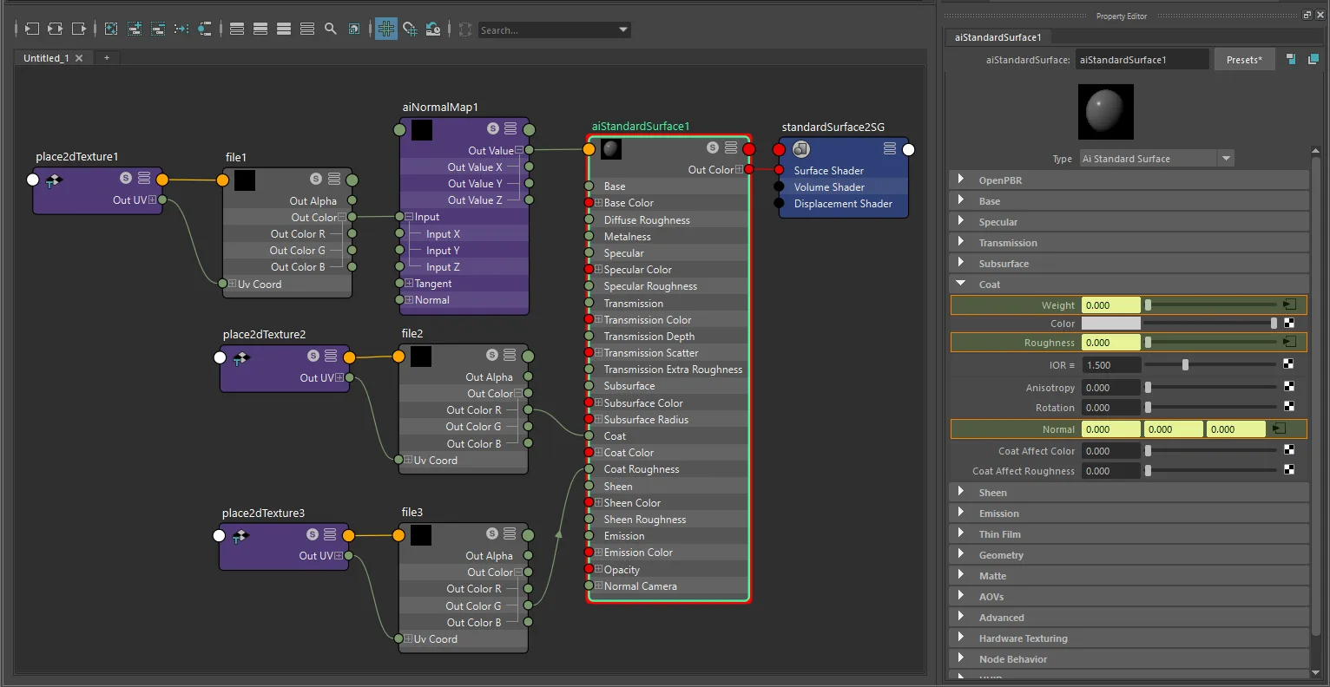Click the add selected nodes to graph icon

(135, 29)
